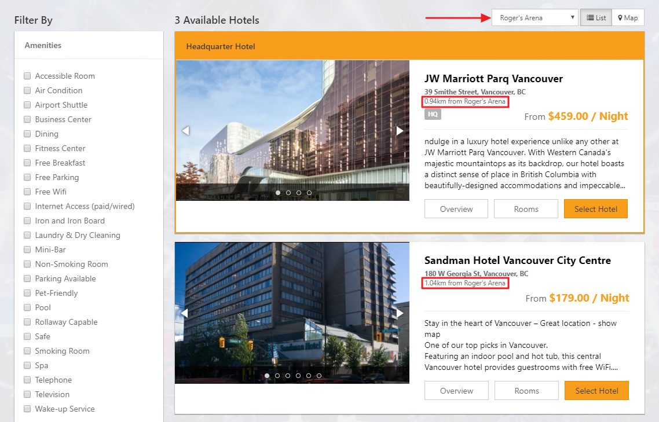This screenshot has width=659, height=422.
Task: Open Overview for JW Marriott Parq Vancouver
Action: (x=456, y=209)
